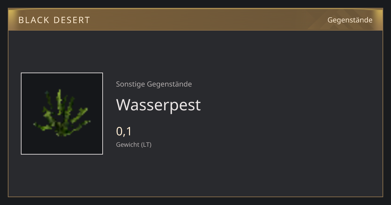The width and height of the screenshot is (391, 205).
Task: Click dark card area below the weight label
Action: click(x=195, y=172)
